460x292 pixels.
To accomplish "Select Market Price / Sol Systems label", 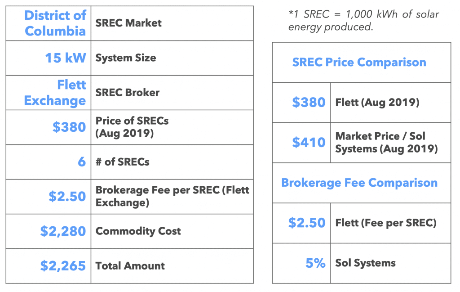I will [x=386, y=142].
